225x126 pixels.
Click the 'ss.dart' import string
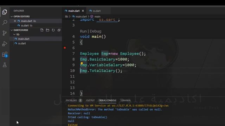tap(107, 20)
